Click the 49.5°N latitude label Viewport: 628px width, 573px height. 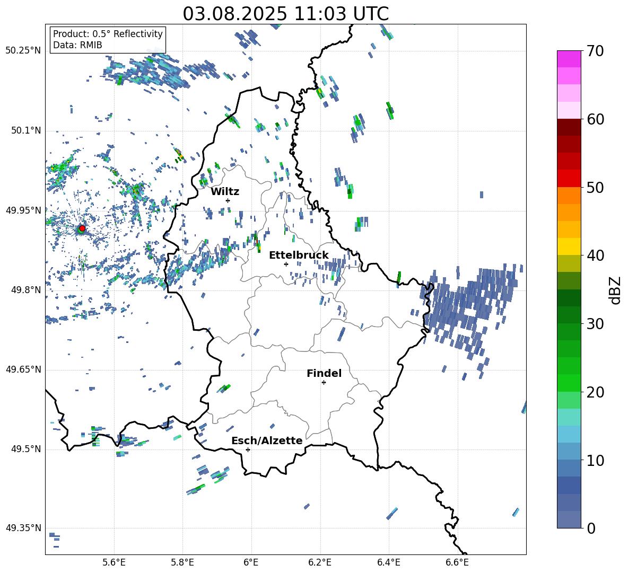[x=26, y=449]
